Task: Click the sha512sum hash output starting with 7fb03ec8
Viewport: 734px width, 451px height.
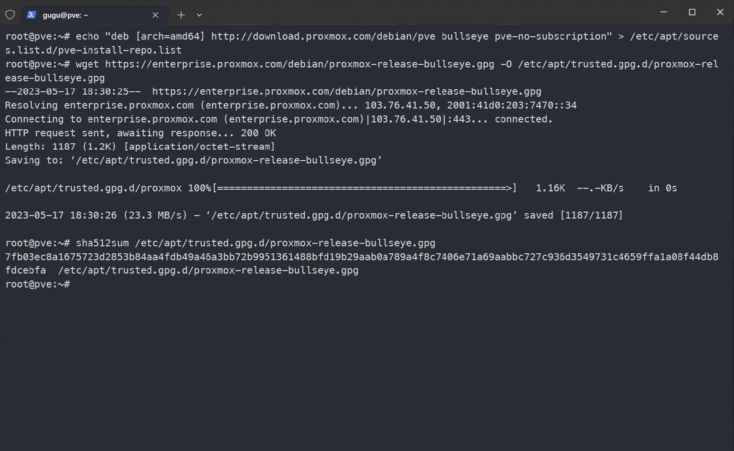Action: pos(361,257)
